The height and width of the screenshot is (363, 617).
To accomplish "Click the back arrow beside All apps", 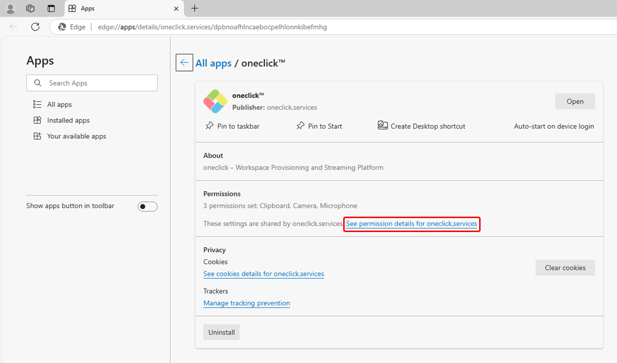I will click(184, 63).
